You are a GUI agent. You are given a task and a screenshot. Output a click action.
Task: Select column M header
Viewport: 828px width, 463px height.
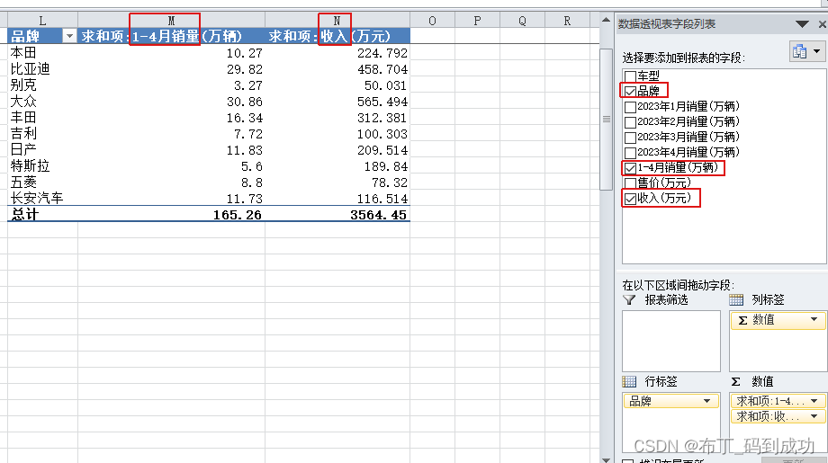171,21
